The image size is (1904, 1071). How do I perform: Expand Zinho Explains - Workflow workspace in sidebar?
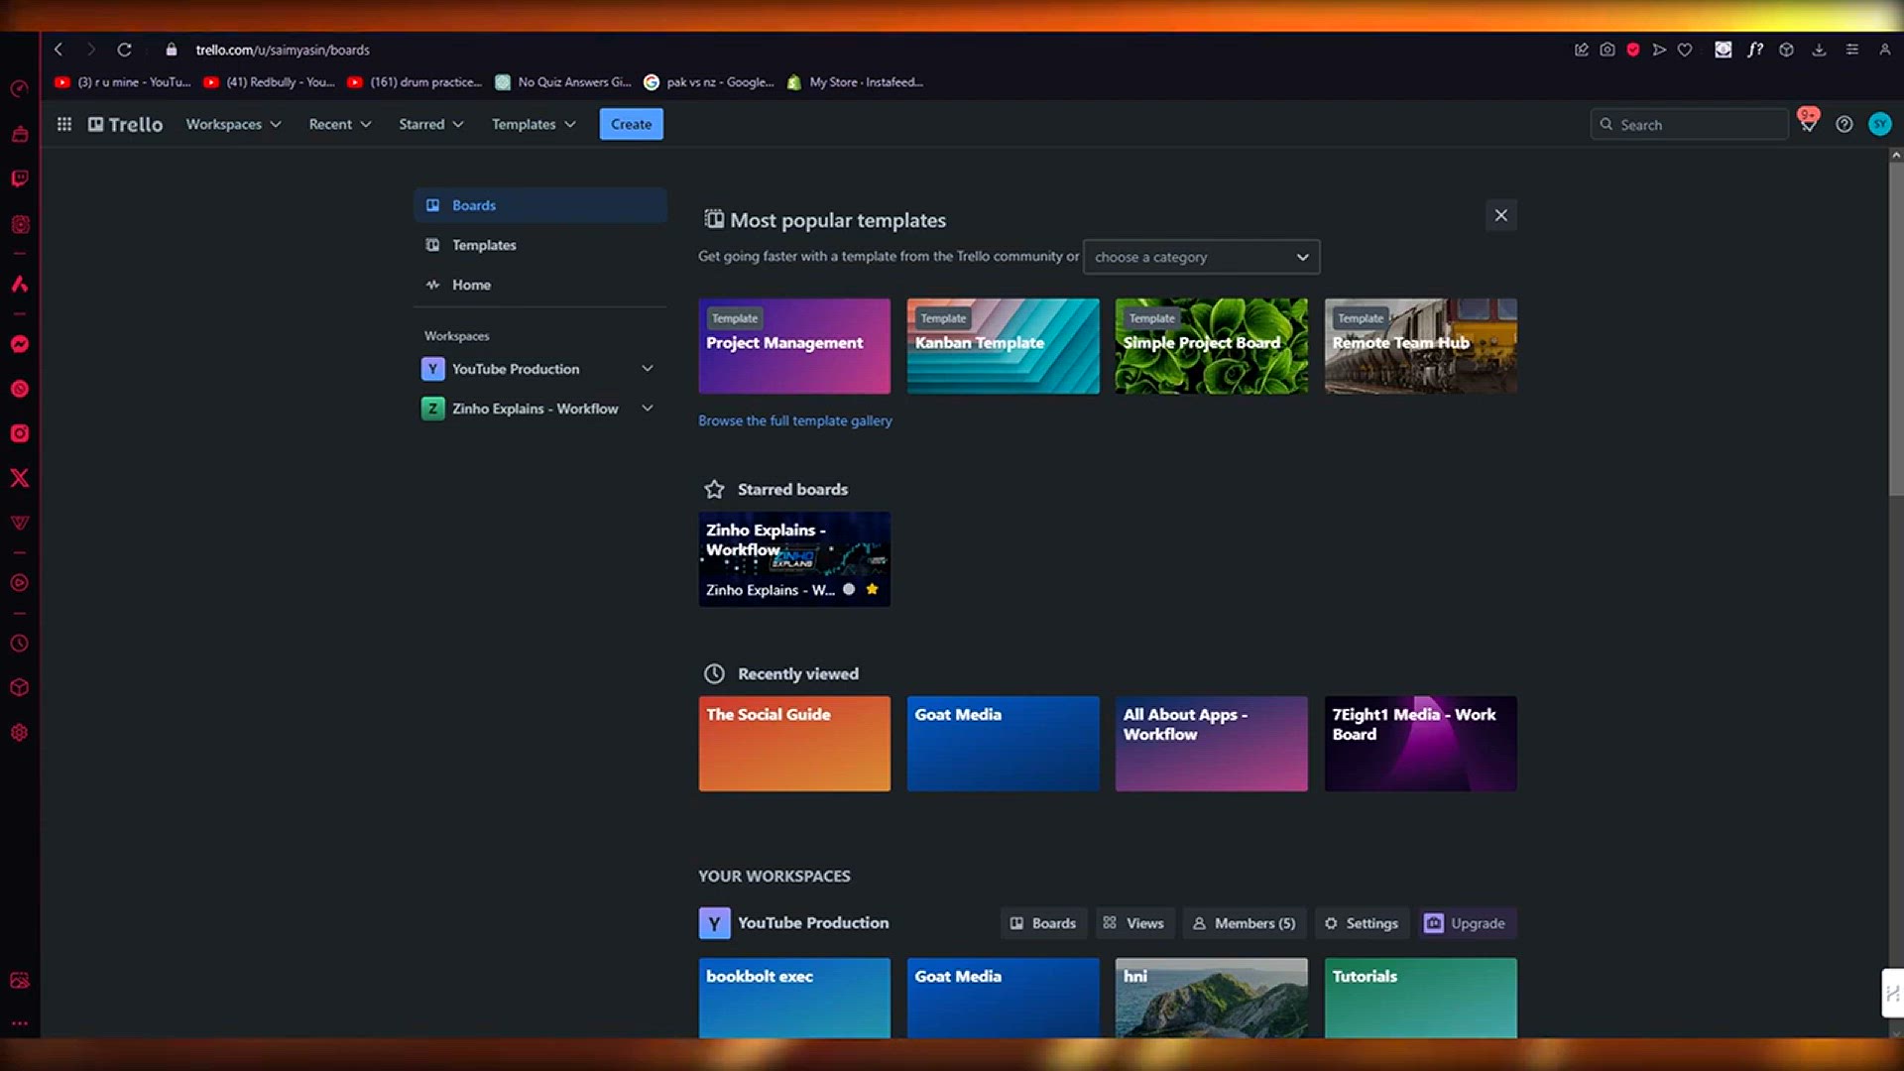coord(648,408)
